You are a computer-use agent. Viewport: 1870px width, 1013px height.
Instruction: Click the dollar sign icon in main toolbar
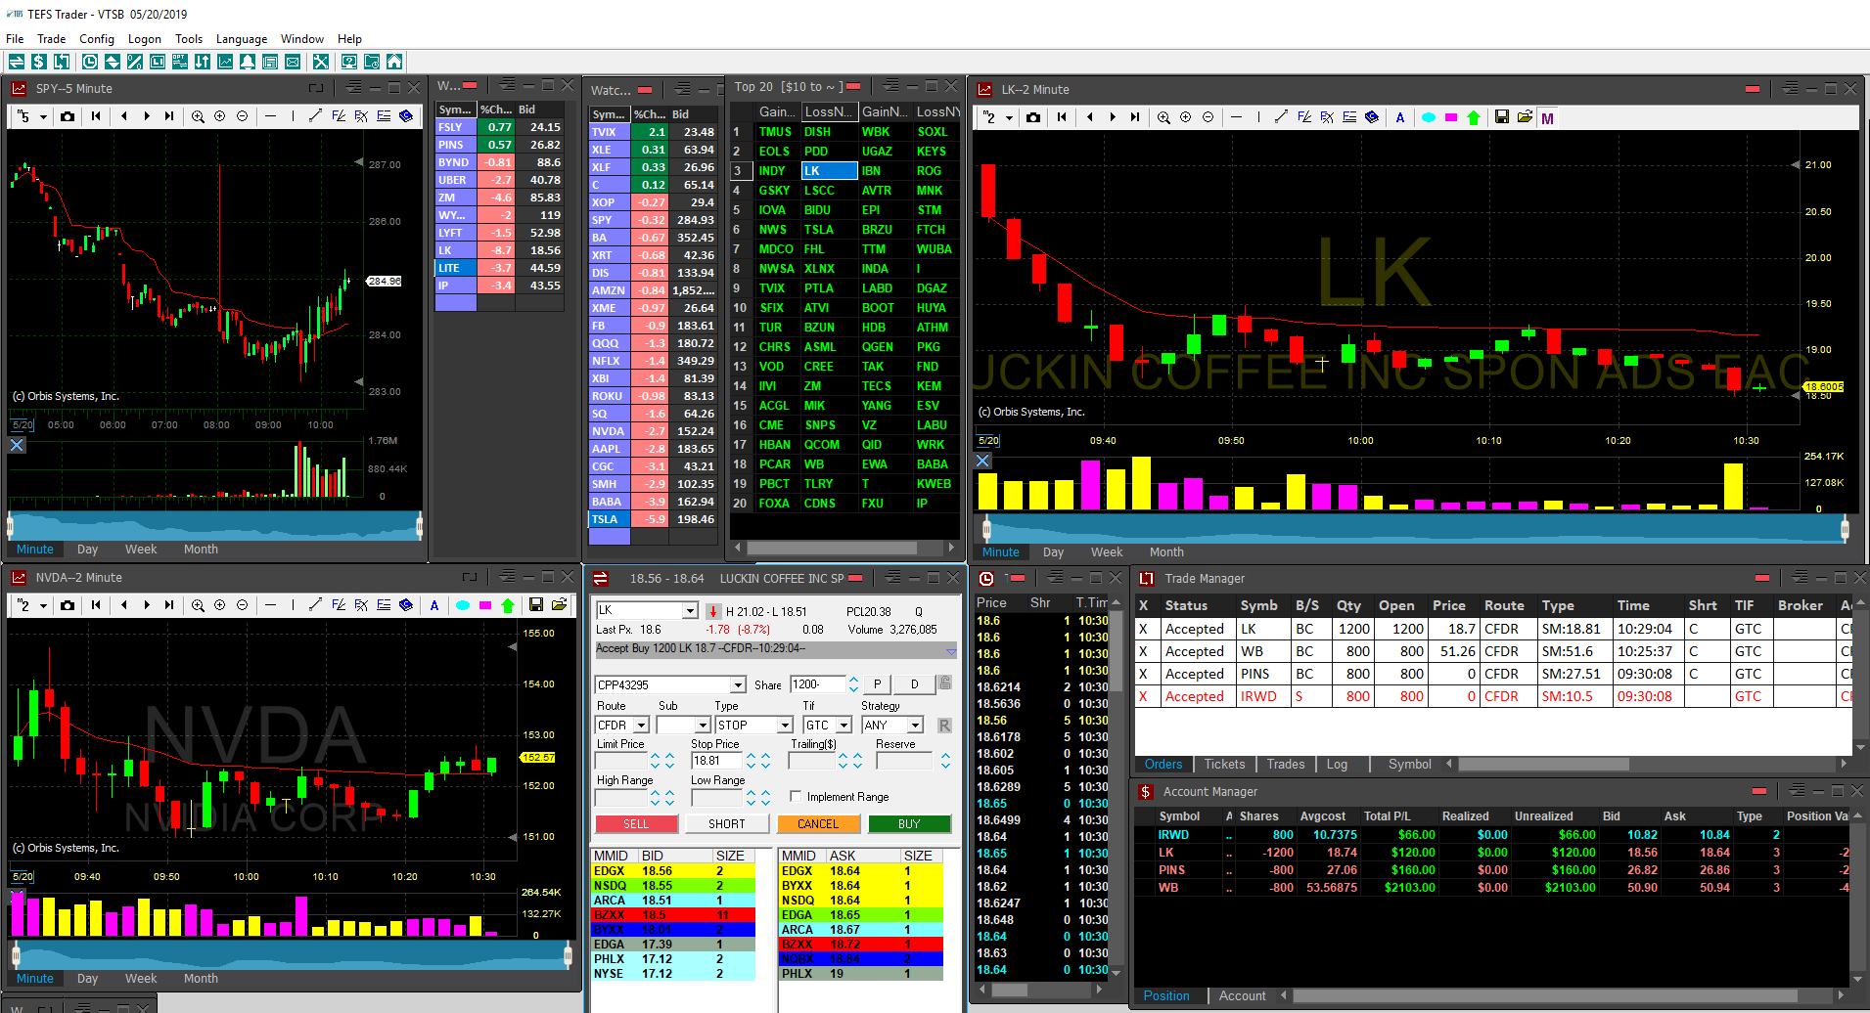[x=39, y=62]
